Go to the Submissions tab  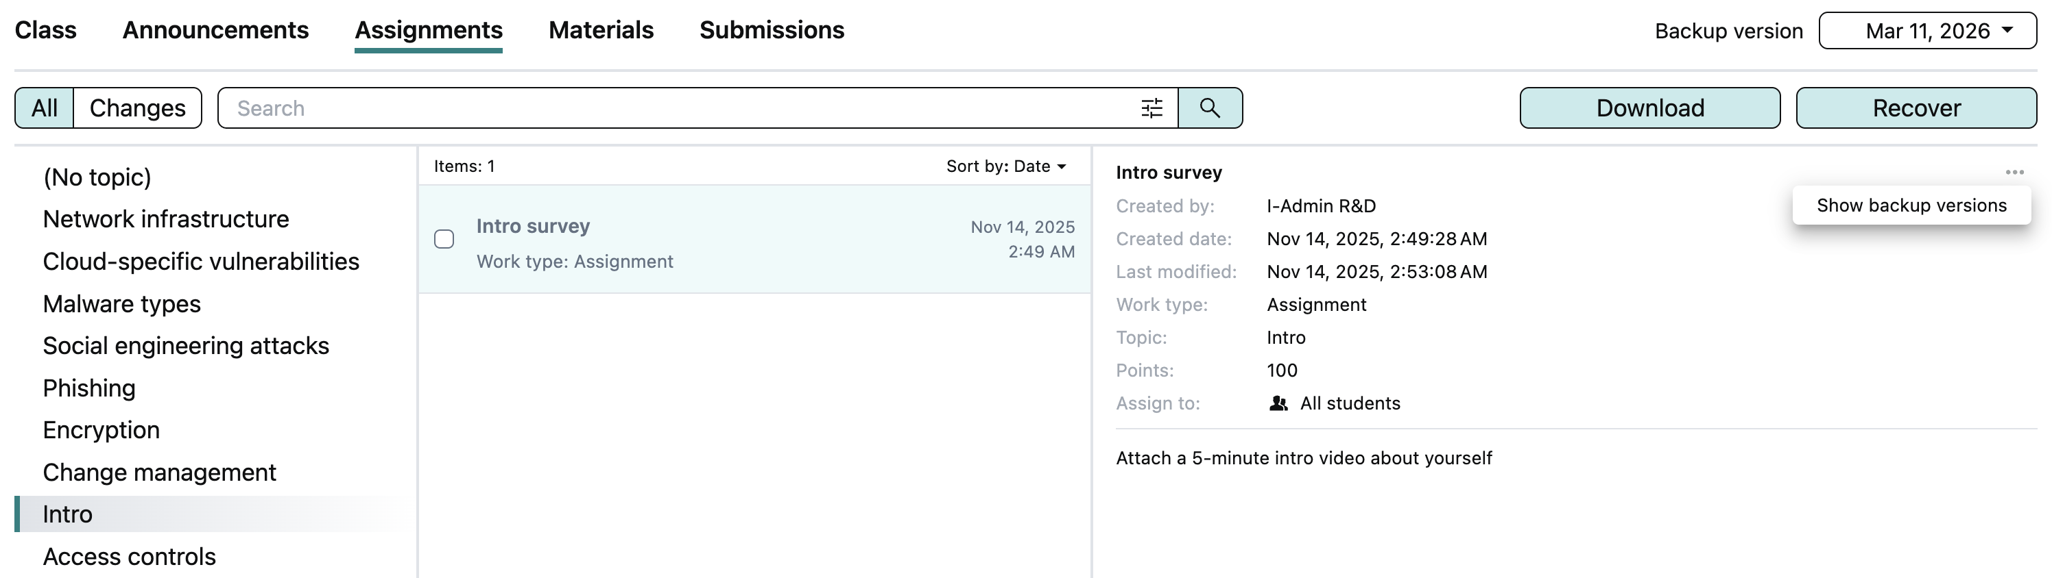click(771, 30)
